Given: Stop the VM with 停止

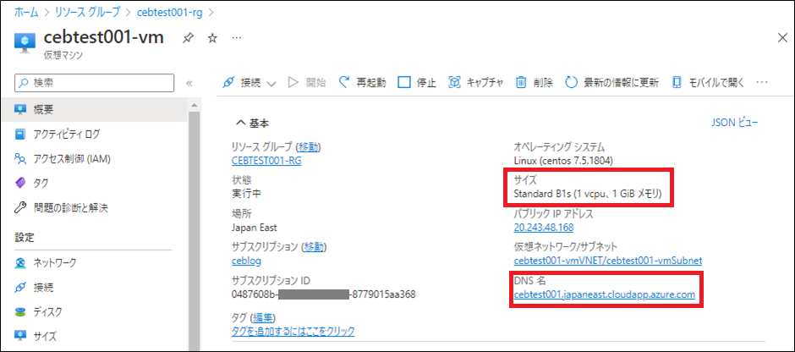Looking at the screenshot, I should pos(417,83).
